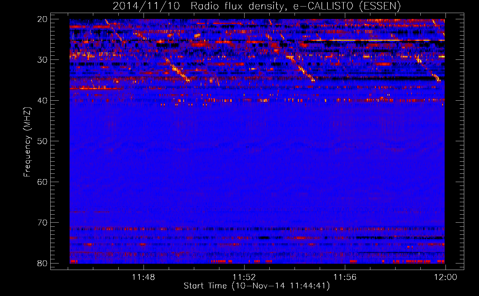Click the 'Frequency (MHZ)' y-axis label
This screenshot has width=479, height=296.
(x=27, y=142)
